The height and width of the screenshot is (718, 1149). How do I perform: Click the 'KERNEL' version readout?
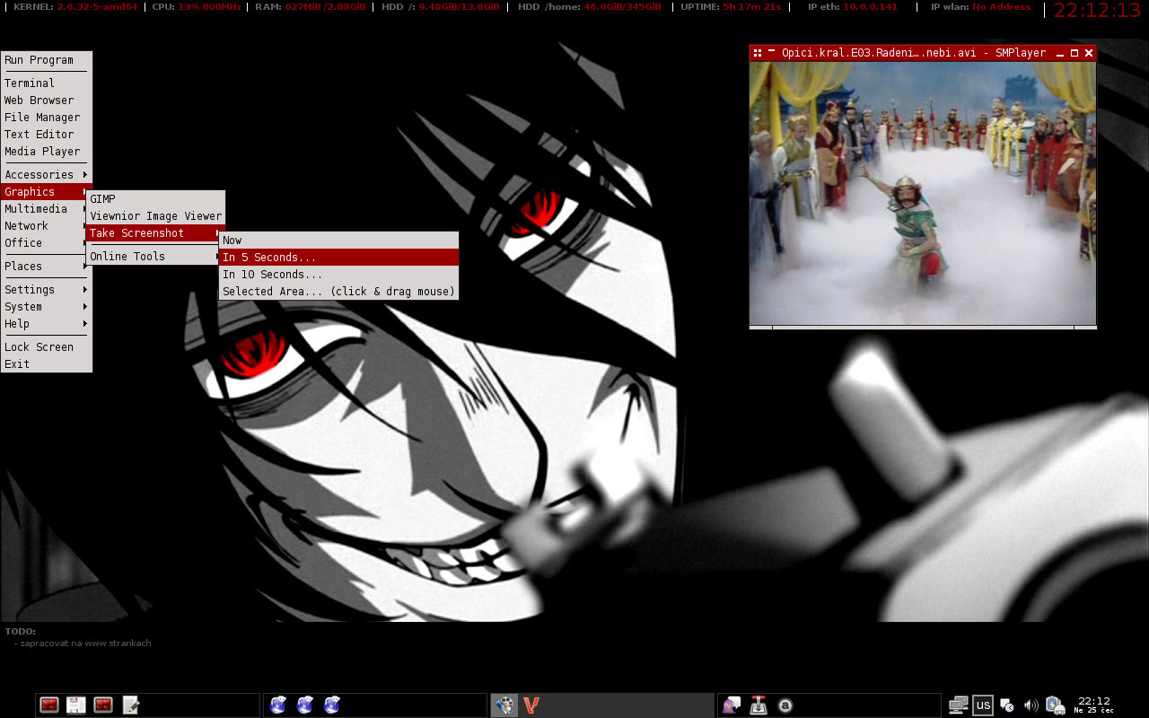75,7
